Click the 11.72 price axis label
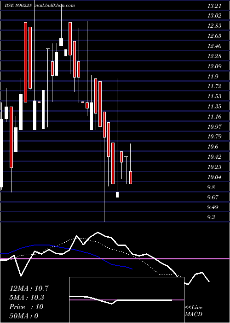Viewport: 230px width, 323px height. (214, 86)
